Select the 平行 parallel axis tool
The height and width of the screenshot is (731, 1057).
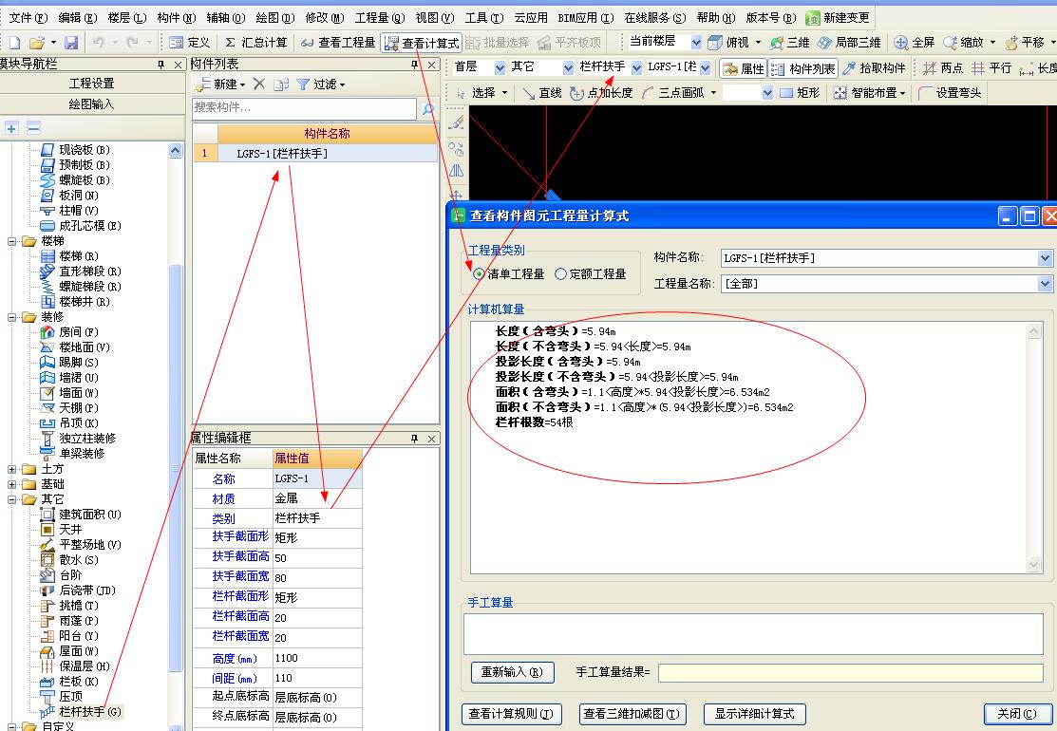991,68
